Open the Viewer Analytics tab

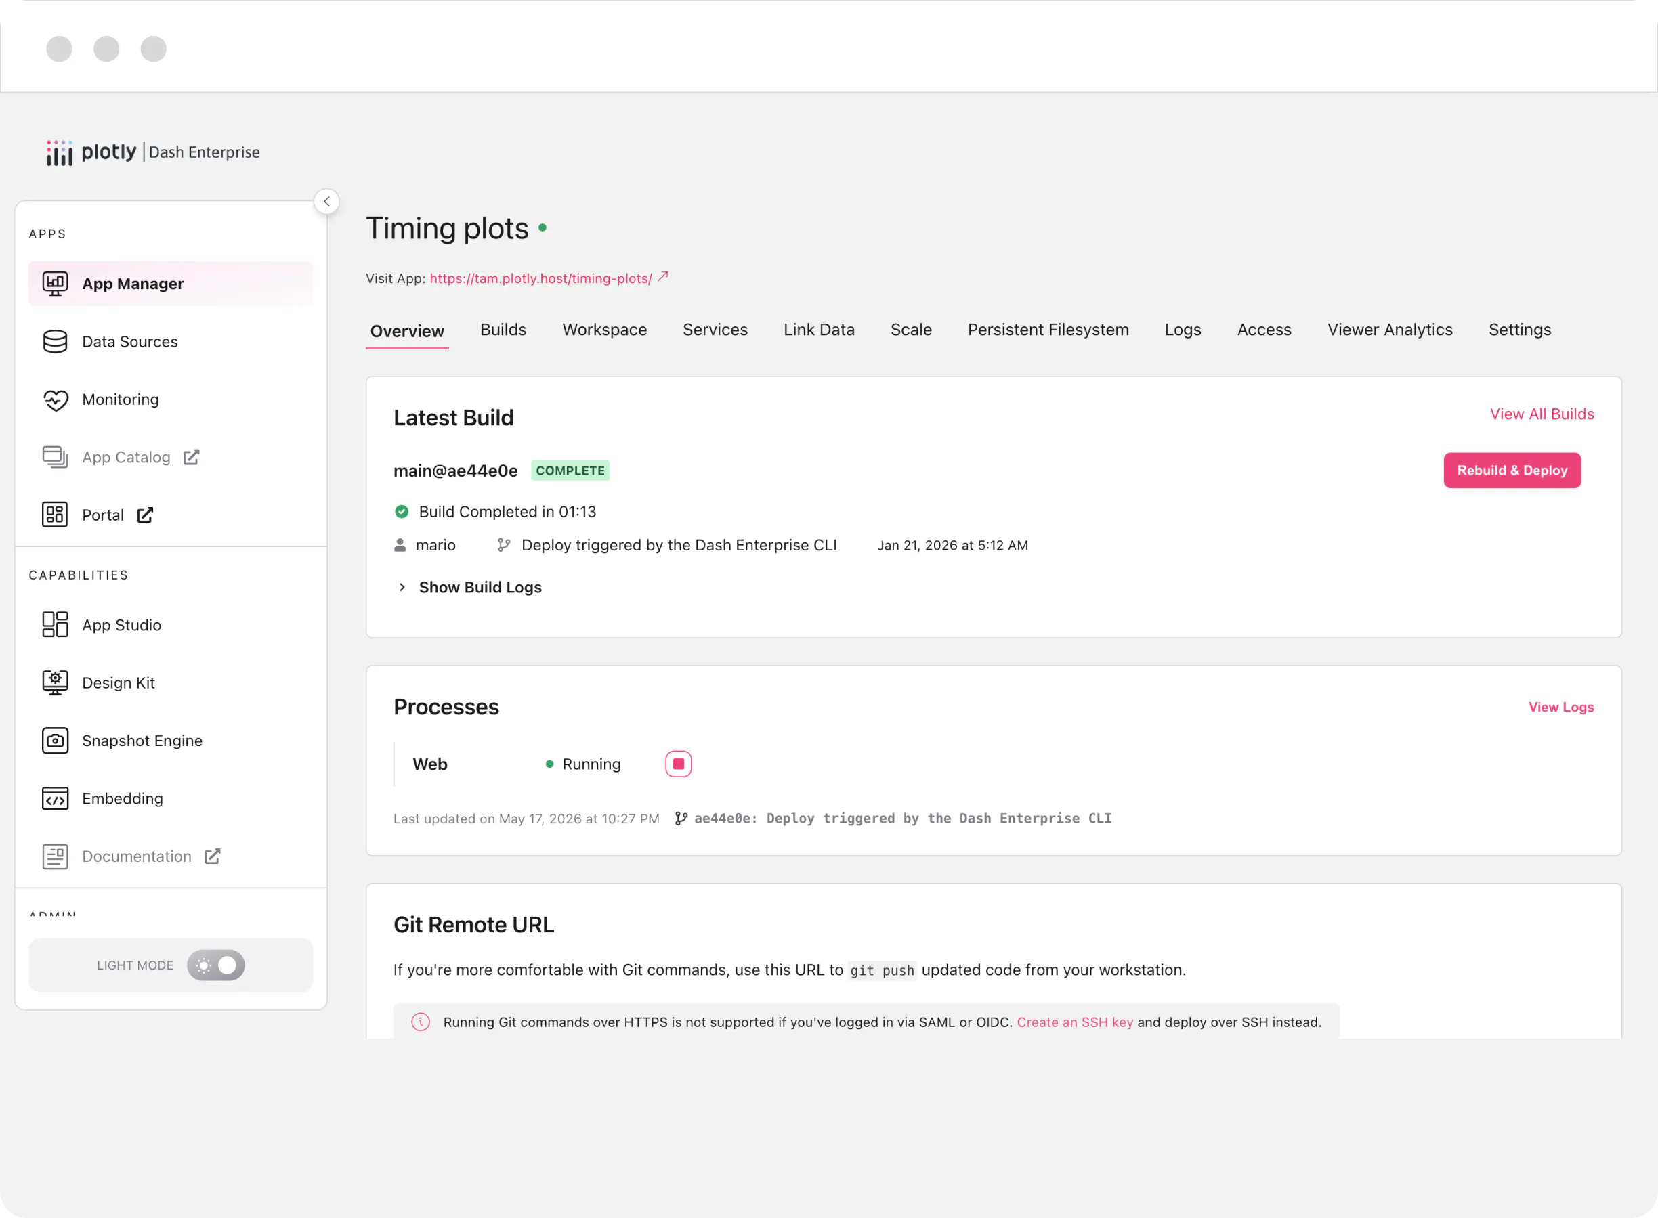pos(1390,330)
